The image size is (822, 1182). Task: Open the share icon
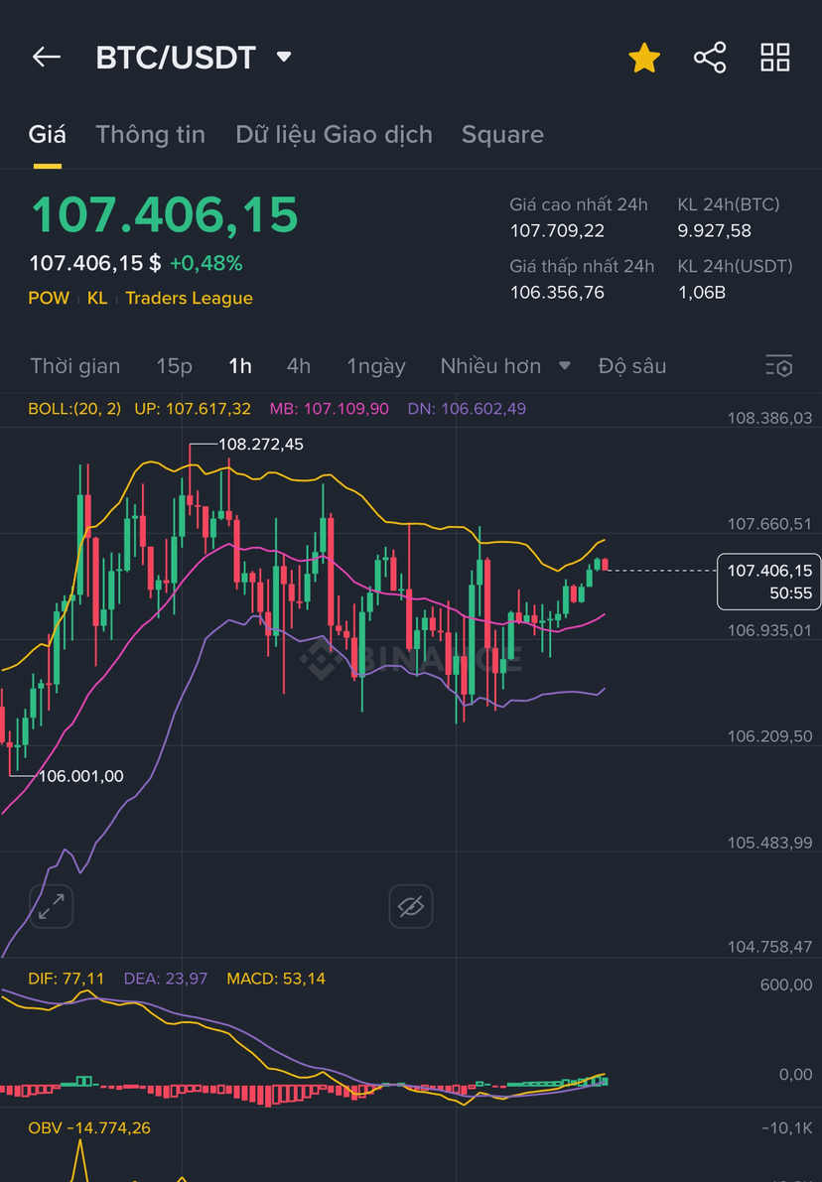(710, 58)
